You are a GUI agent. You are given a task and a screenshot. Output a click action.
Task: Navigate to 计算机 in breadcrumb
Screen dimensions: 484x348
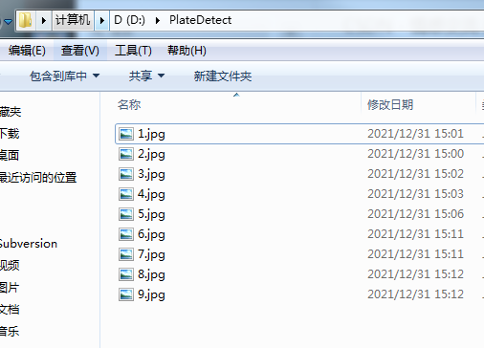pyautogui.click(x=73, y=21)
